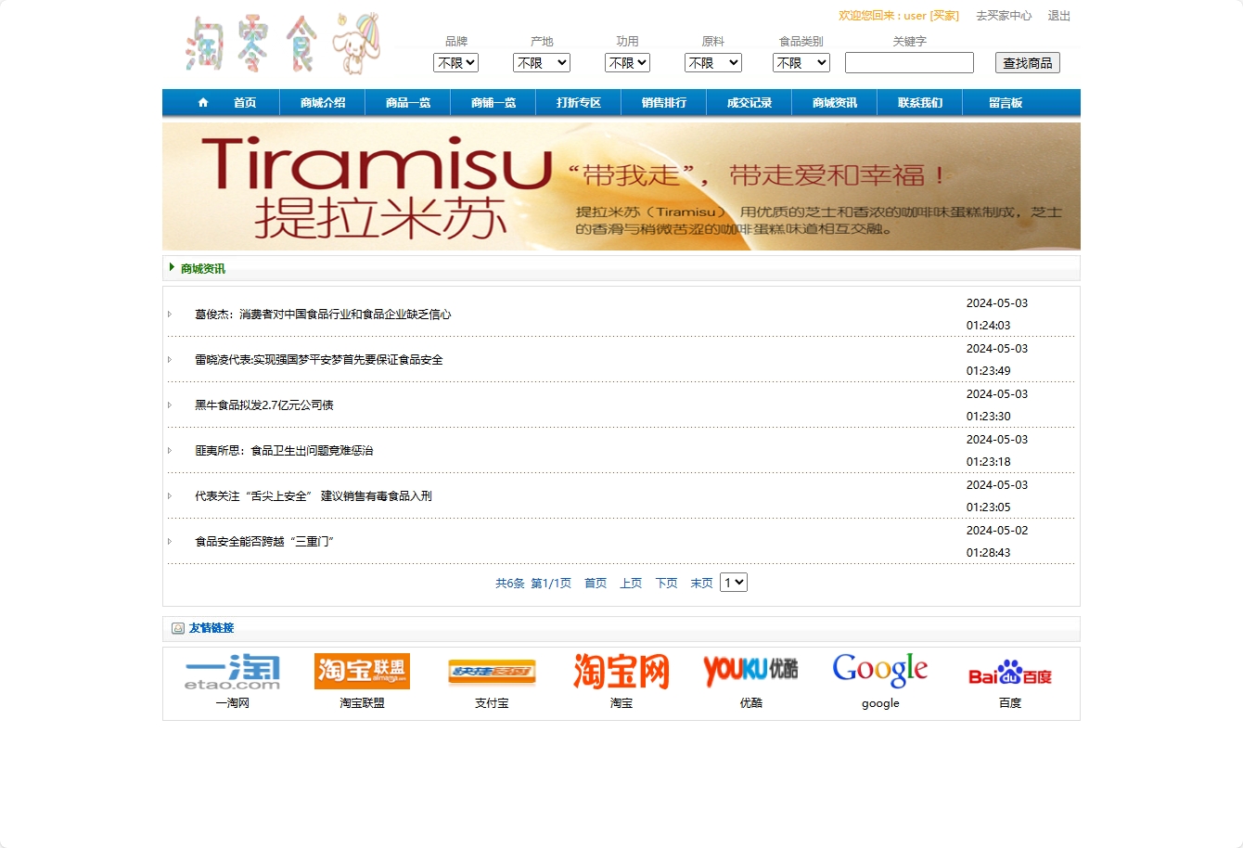The height and width of the screenshot is (848, 1243).
Task: Click the 退出 logout link
Action: (x=1059, y=16)
